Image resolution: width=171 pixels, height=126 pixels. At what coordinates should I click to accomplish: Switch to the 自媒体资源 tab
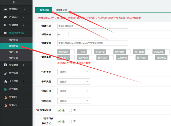(x=61, y=10)
